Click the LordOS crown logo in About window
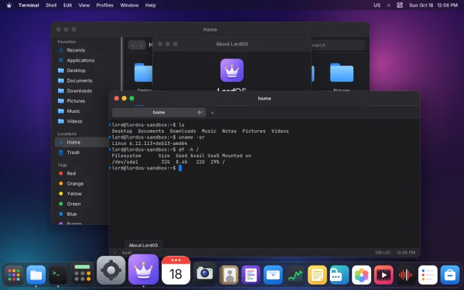The image size is (464, 290). point(232,70)
